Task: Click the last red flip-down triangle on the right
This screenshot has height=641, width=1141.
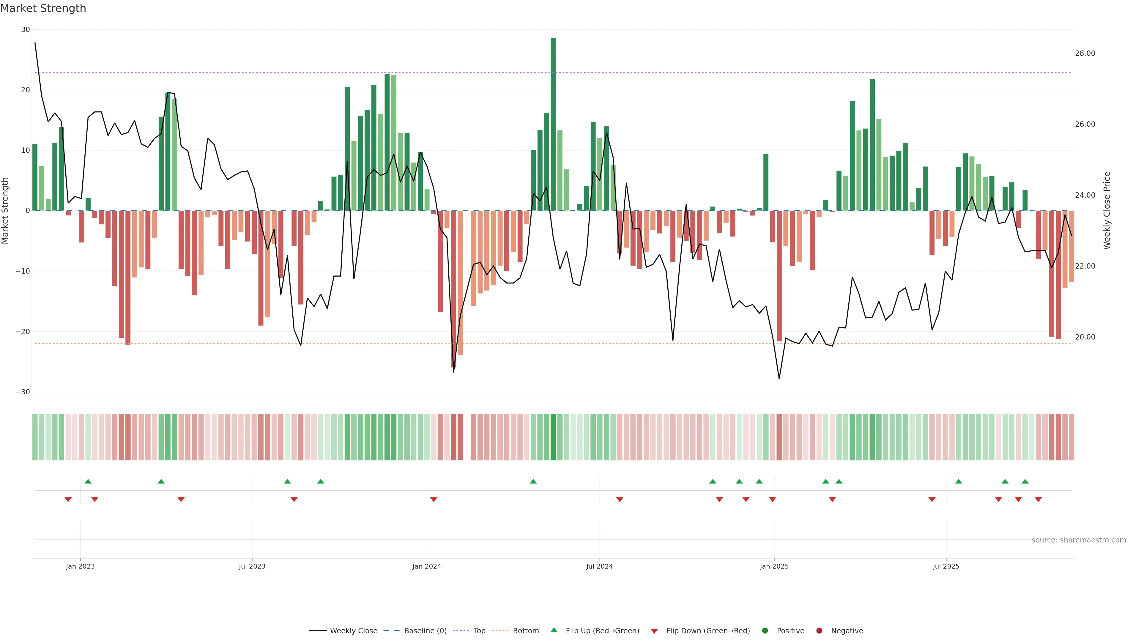Action: coord(1038,499)
